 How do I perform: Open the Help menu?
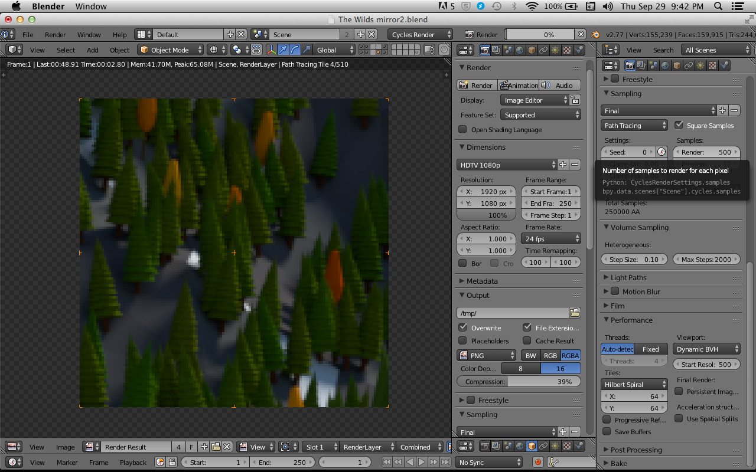tap(119, 35)
